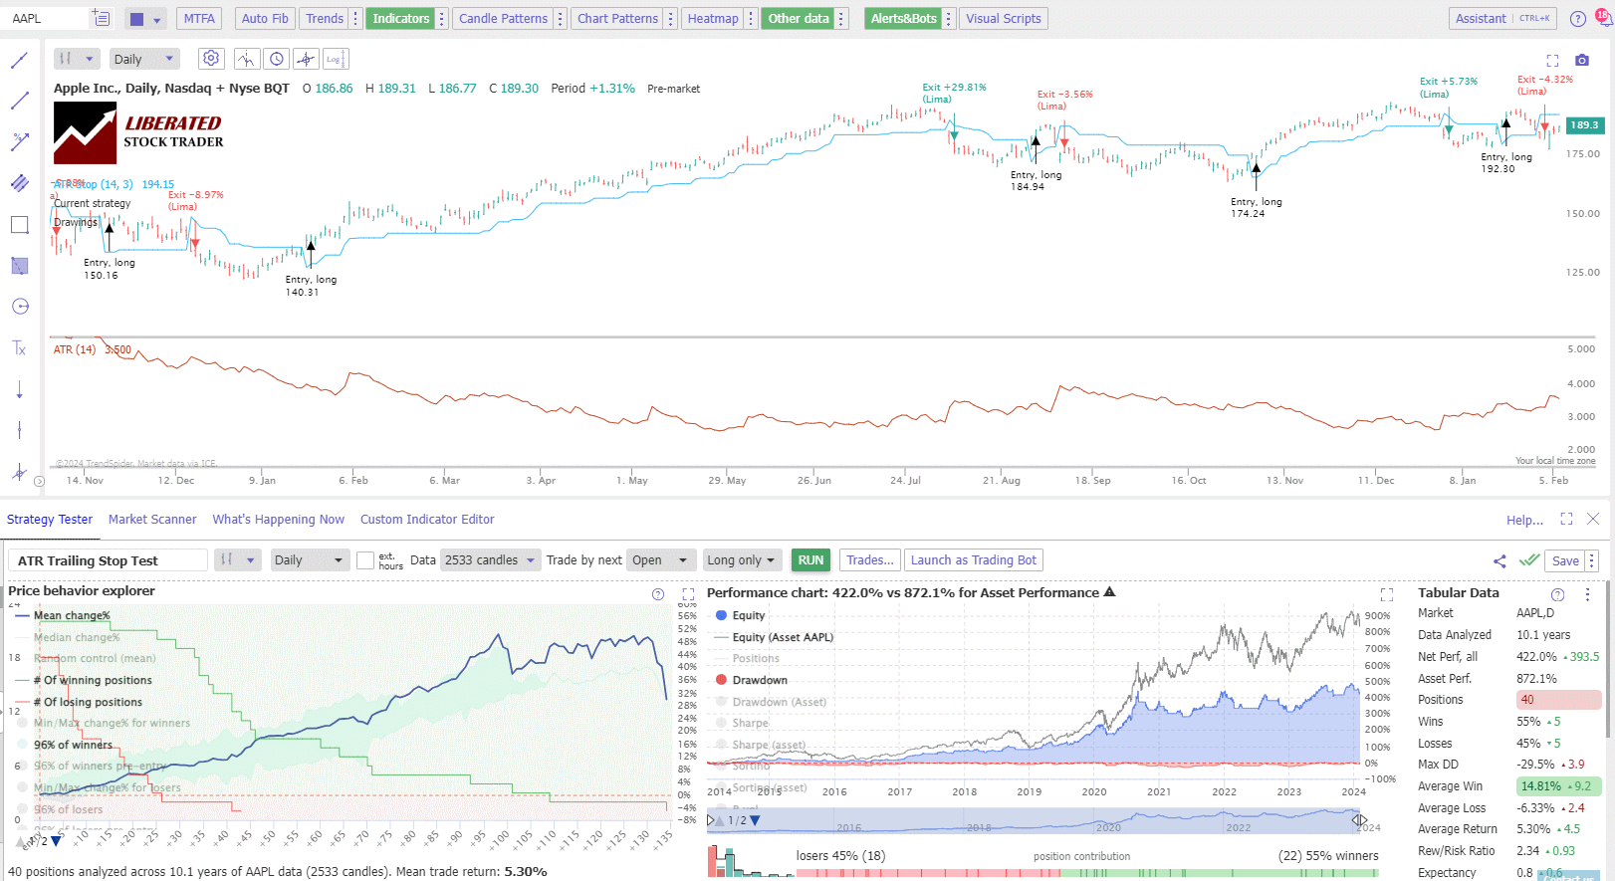The width and height of the screenshot is (1615, 881).
Task: Select the ray/trendline tool below the line tool
Action: point(19,101)
